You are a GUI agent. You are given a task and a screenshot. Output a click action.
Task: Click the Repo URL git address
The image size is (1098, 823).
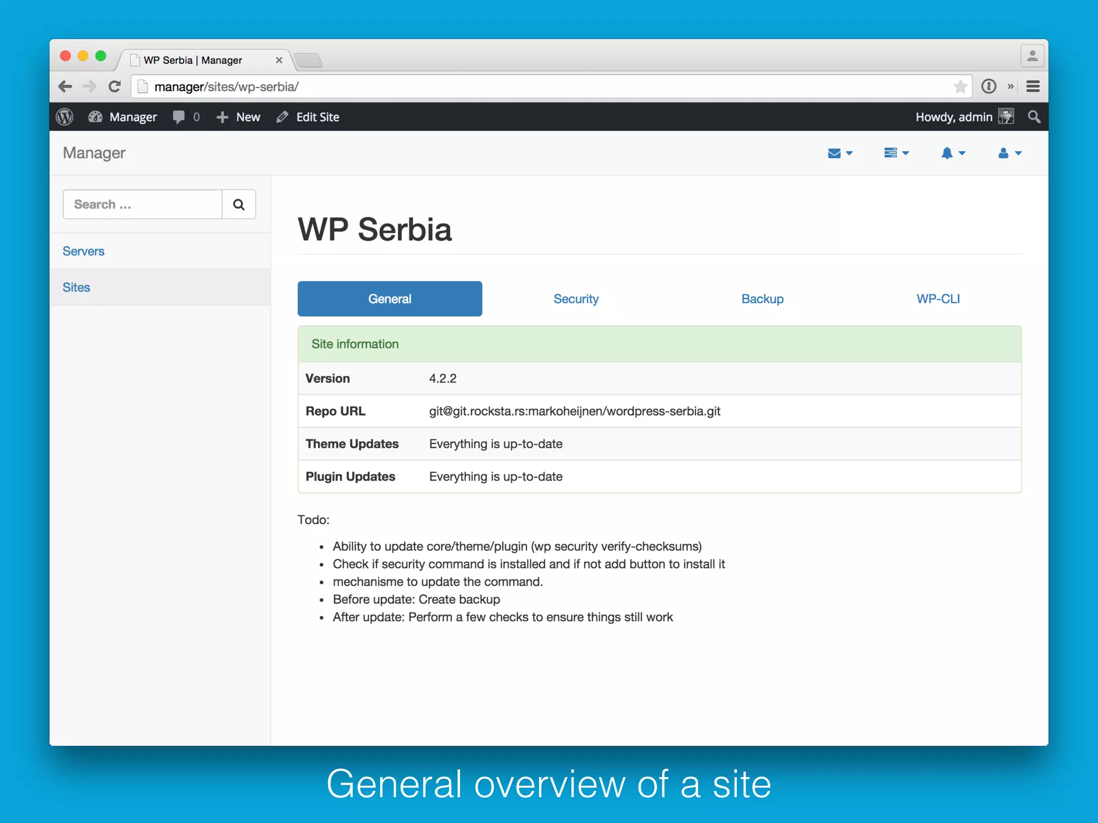point(575,411)
